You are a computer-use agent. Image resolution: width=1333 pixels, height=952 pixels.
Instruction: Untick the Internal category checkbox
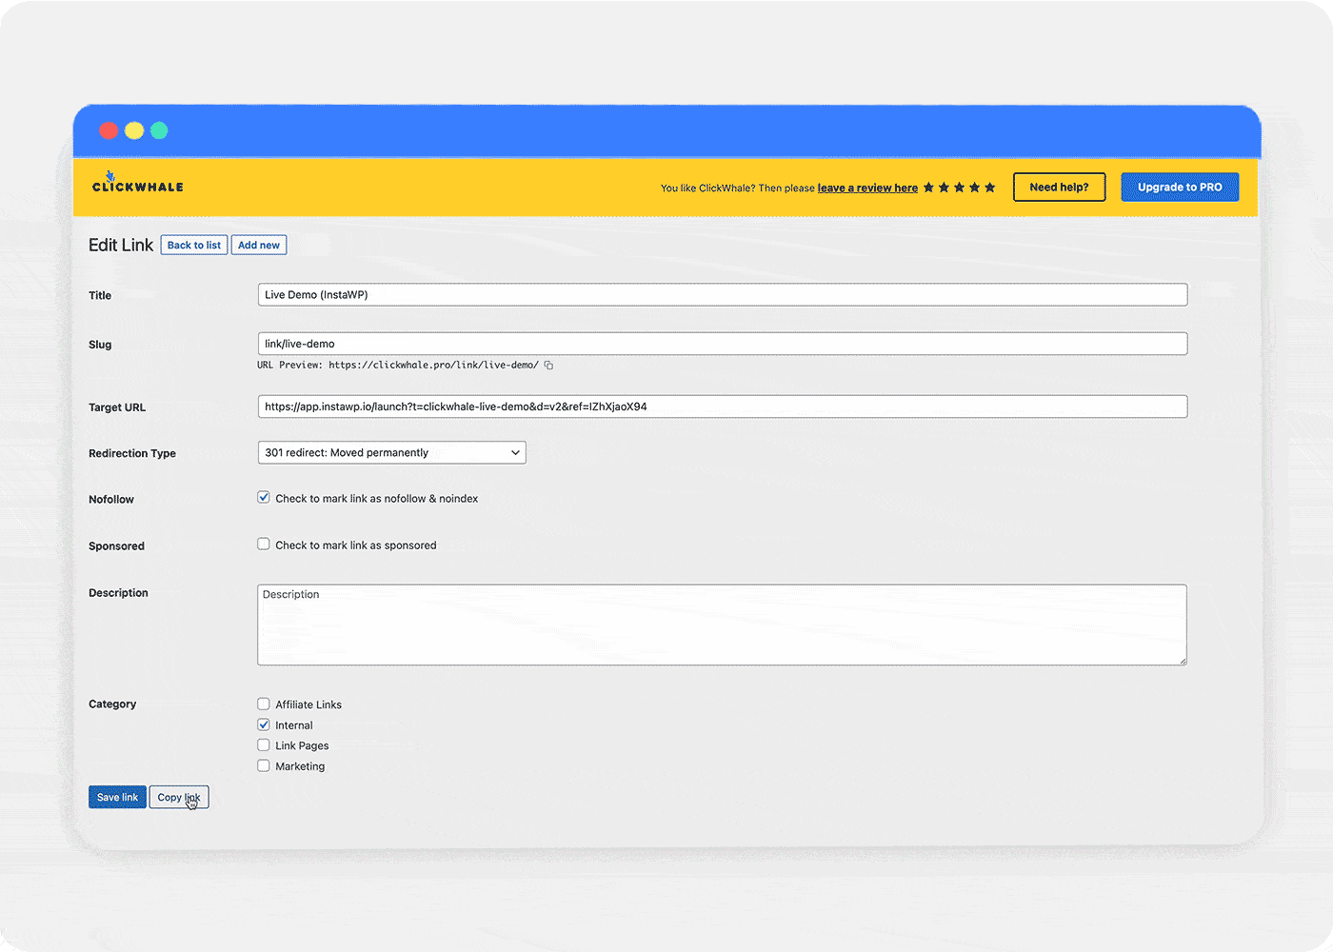[x=264, y=724]
